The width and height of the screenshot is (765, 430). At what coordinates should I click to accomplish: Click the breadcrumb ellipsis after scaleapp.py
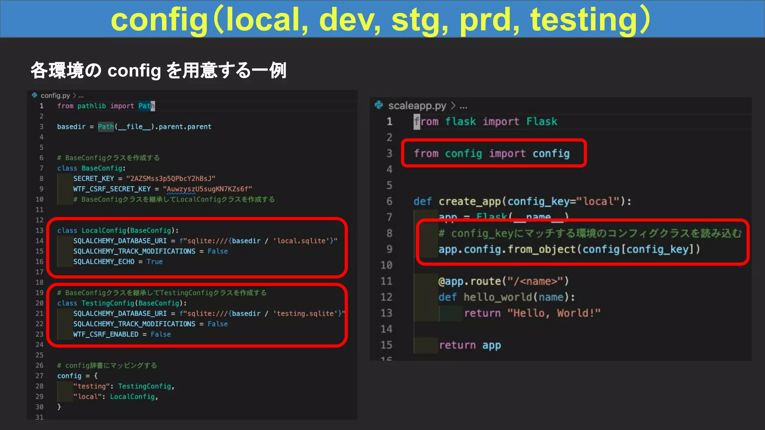[463, 106]
